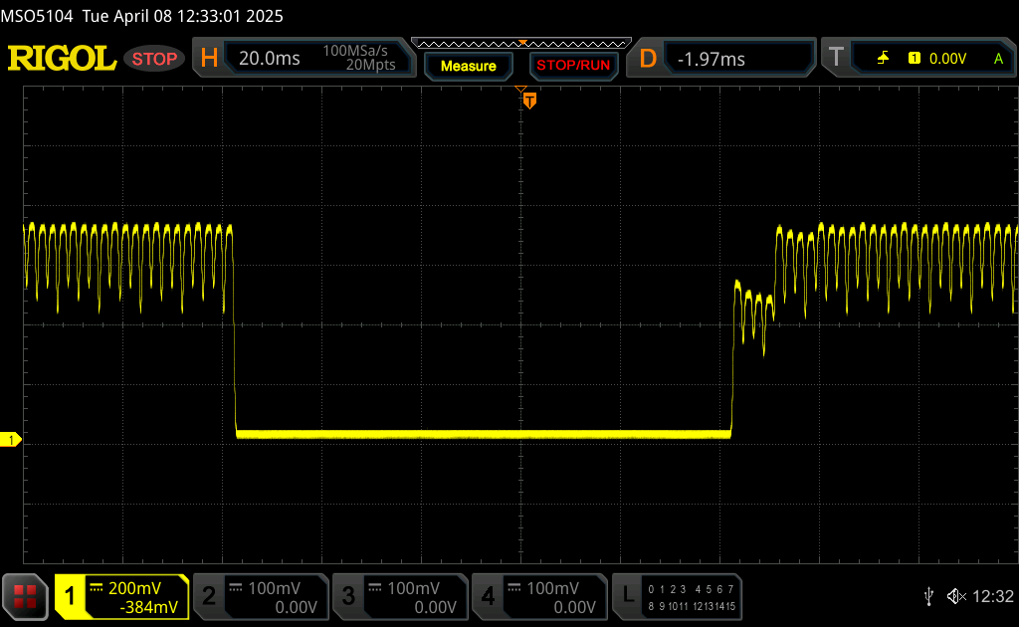Click the orange H horizontal icon
This screenshot has width=1019, height=627.
click(x=209, y=59)
